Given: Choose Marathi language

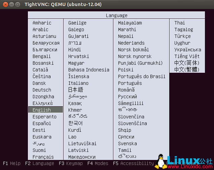Looking at the screenshot, I should tap(127, 30).
